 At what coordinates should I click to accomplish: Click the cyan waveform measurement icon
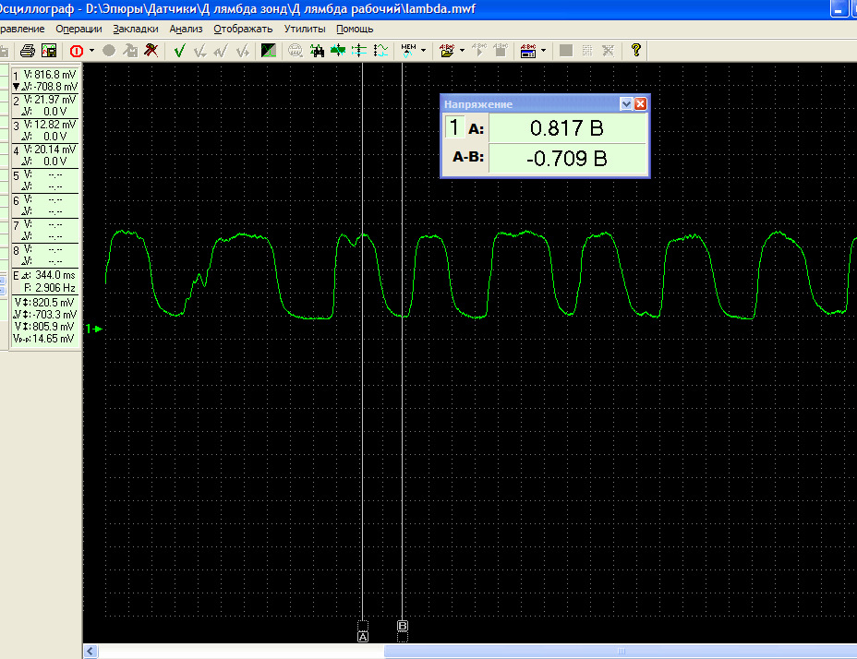click(381, 51)
